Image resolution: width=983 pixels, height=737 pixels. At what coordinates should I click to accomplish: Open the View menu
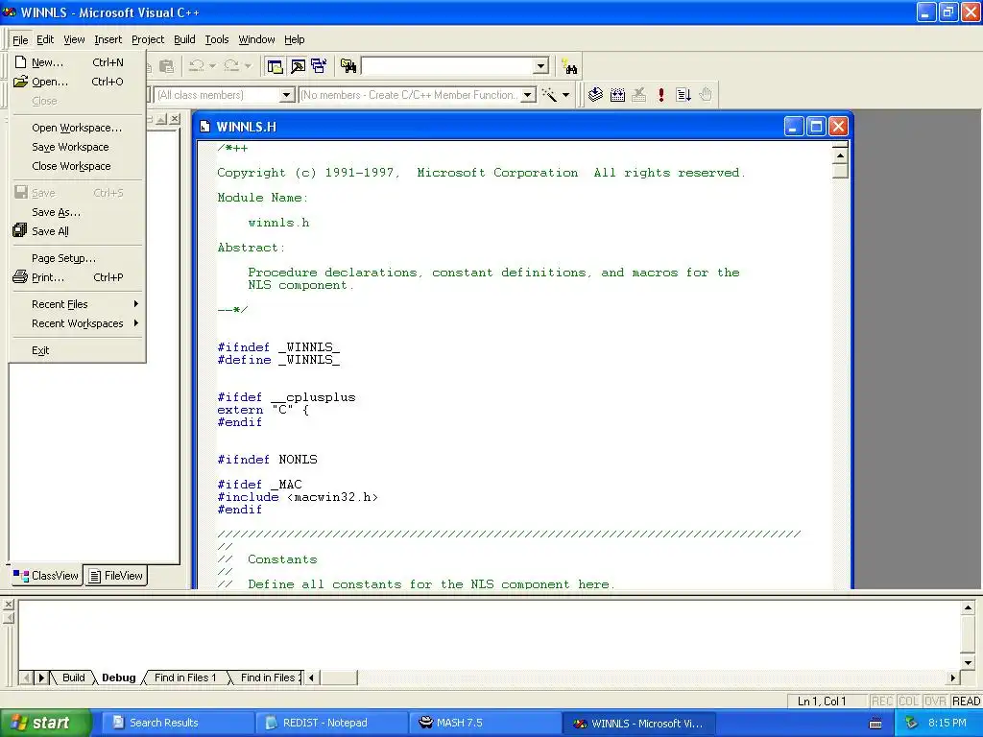(x=74, y=39)
